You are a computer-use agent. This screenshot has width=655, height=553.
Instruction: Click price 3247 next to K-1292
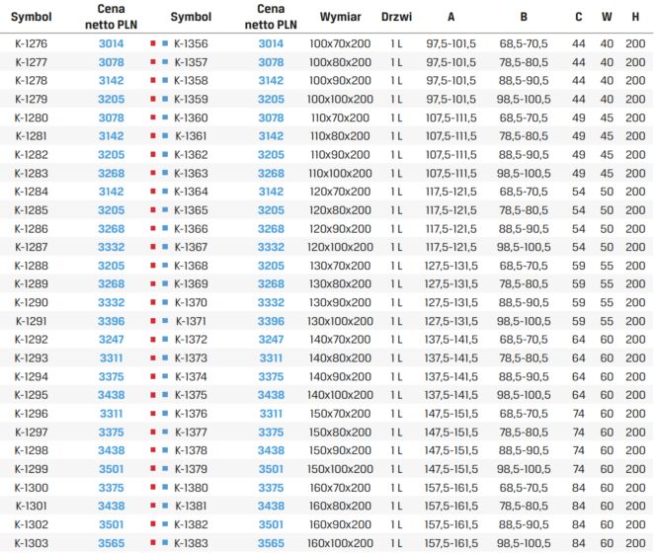(111, 339)
